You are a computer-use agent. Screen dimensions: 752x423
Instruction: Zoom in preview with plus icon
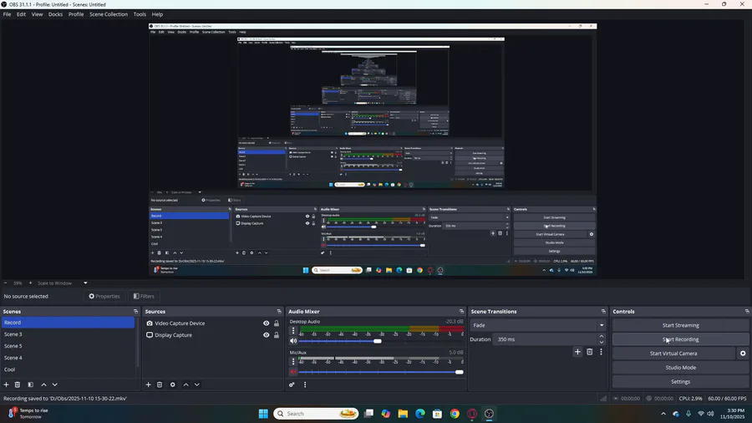[x=30, y=283]
